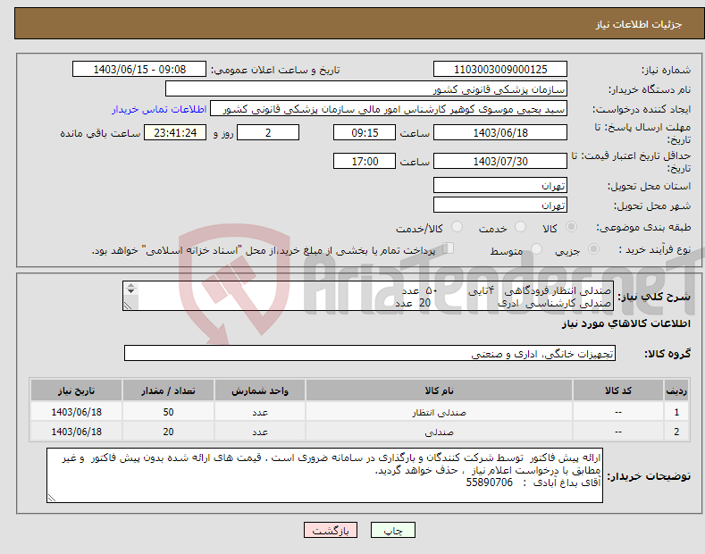The width and height of the screenshot is (705, 554).
Task: Click the need number field 1103003009000125
Action: 500,70
